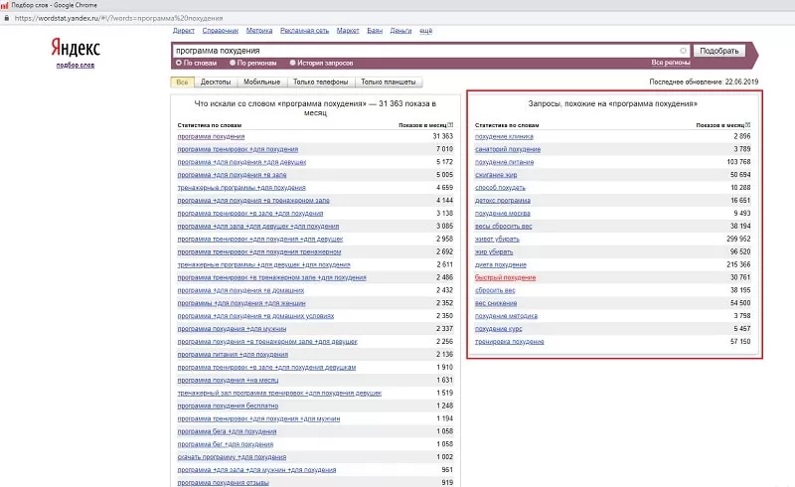Click the Yandex logo
Image resolution: width=795 pixels, height=487 pixels.
[x=76, y=48]
